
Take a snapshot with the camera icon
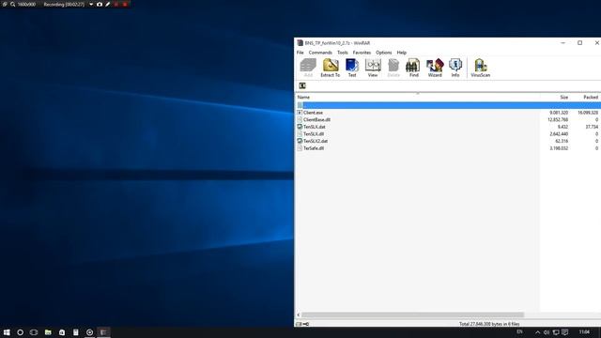[x=100, y=4]
